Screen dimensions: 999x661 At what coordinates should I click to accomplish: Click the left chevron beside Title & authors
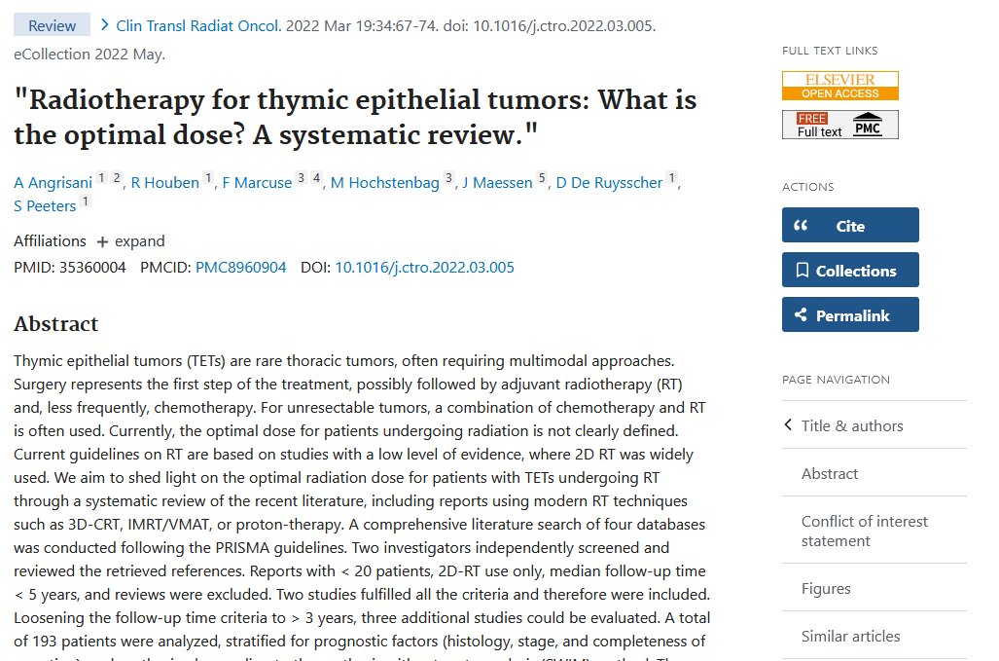pos(789,425)
